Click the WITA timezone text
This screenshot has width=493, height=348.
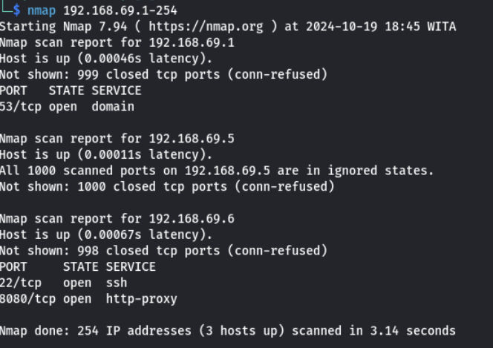pos(442,27)
